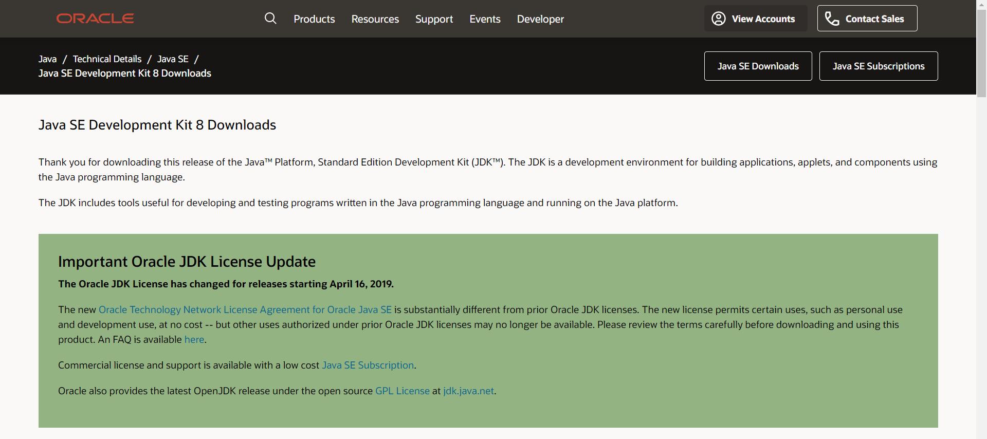Click the Contact Sales button
Viewport: 987px width, 439px height.
867,19
